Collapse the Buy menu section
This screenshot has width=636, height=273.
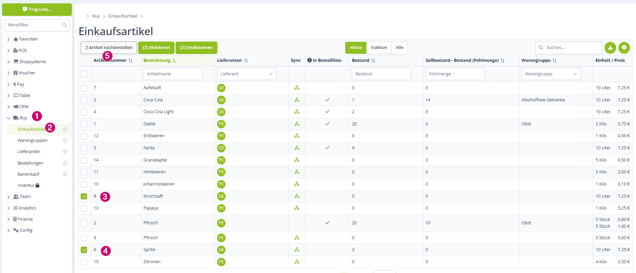click(8, 118)
